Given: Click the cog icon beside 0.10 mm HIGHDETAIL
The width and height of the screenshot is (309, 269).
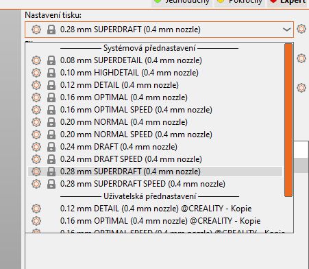Looking at the screenshot, I should coord(36,73).
